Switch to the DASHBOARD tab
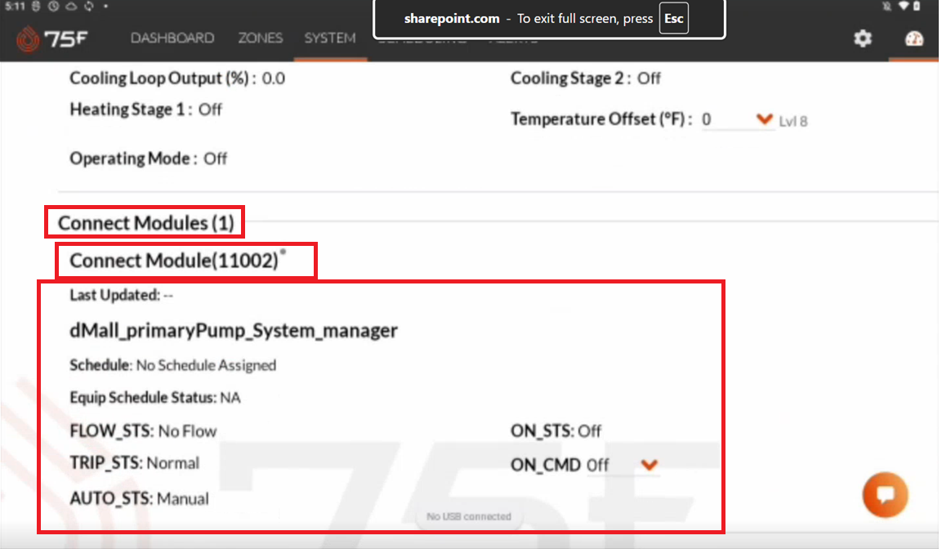The height and width of the screenshot is (549, 942). (172, 38)
